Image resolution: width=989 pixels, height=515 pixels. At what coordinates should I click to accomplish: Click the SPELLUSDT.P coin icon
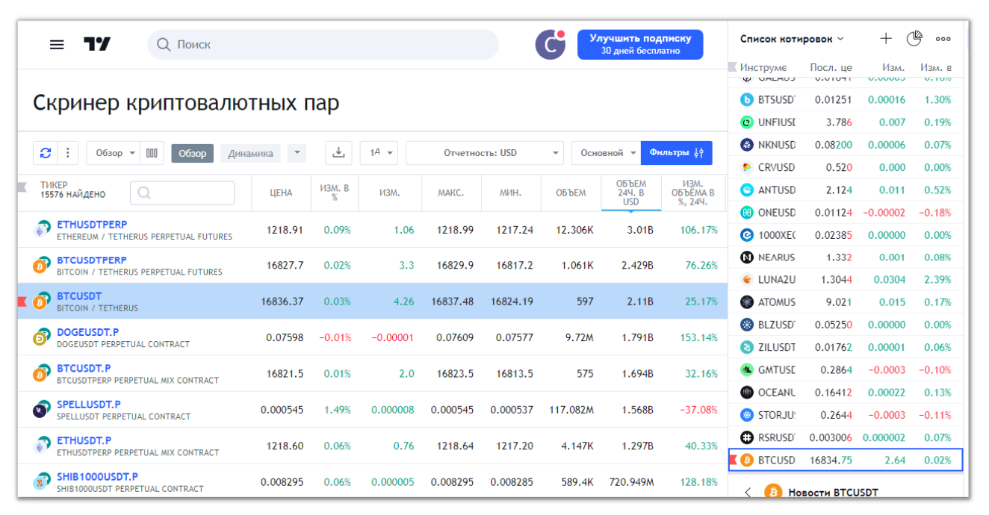41,410
